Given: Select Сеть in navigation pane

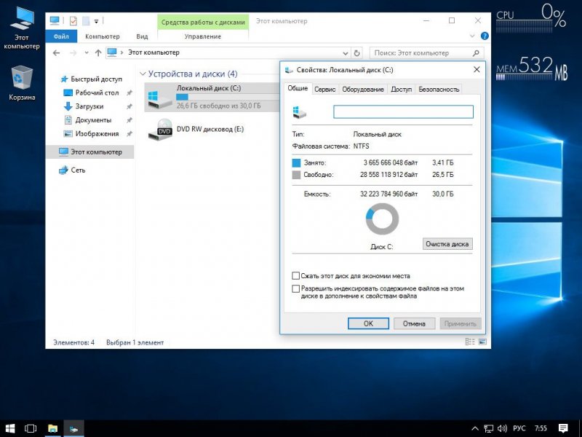Looking at the screenshot, I should tap(72, 170).
